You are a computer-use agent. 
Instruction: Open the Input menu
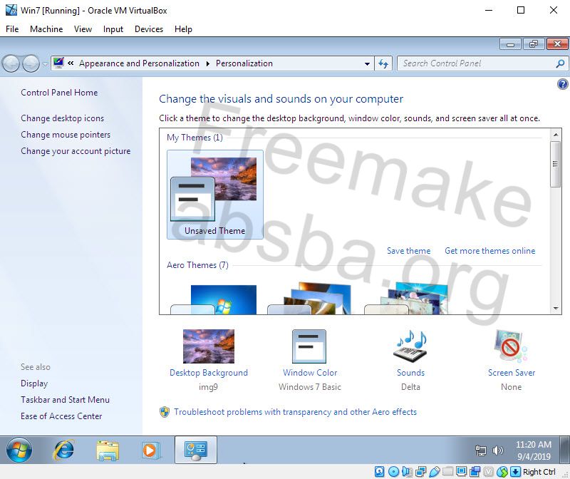pos(113,29)
